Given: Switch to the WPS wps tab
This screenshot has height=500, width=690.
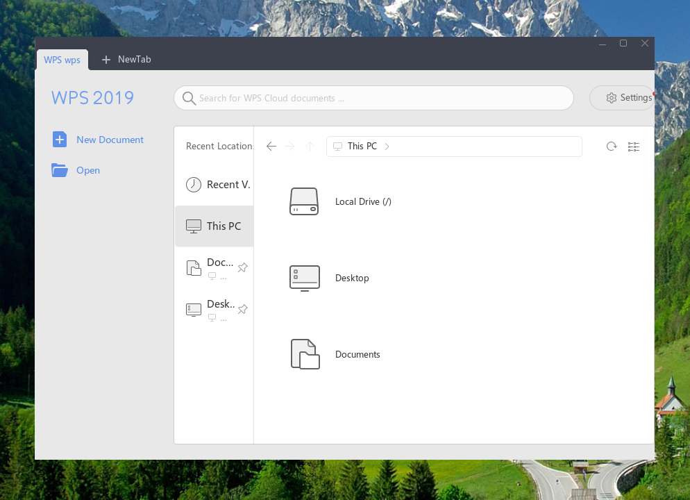Looking at the screenshot, I should 62,60.
